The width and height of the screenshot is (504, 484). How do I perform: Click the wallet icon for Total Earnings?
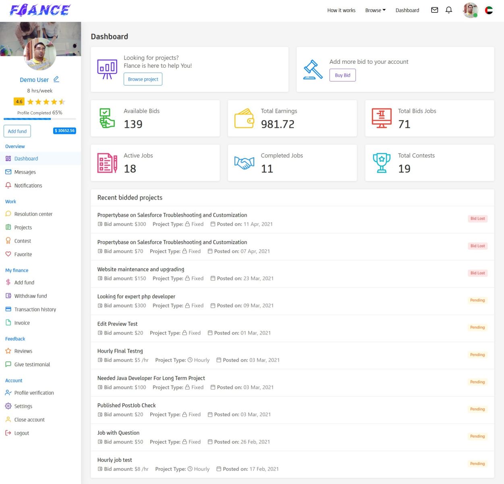[244, 119]
